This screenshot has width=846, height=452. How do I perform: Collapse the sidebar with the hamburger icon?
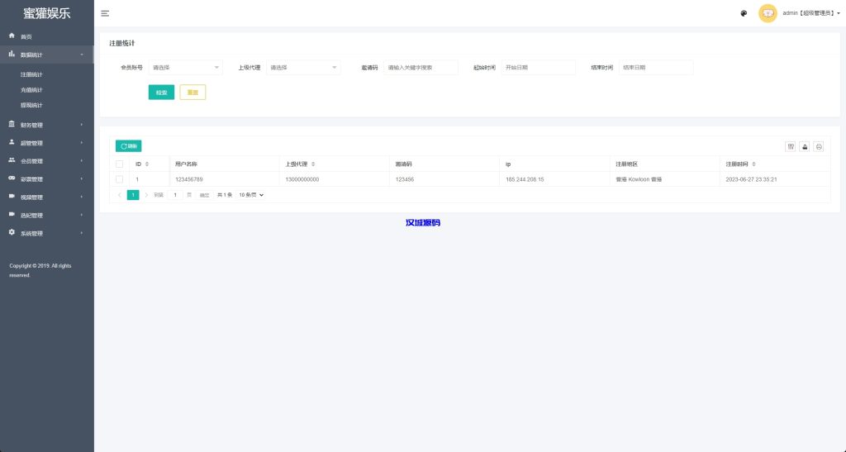105,13
